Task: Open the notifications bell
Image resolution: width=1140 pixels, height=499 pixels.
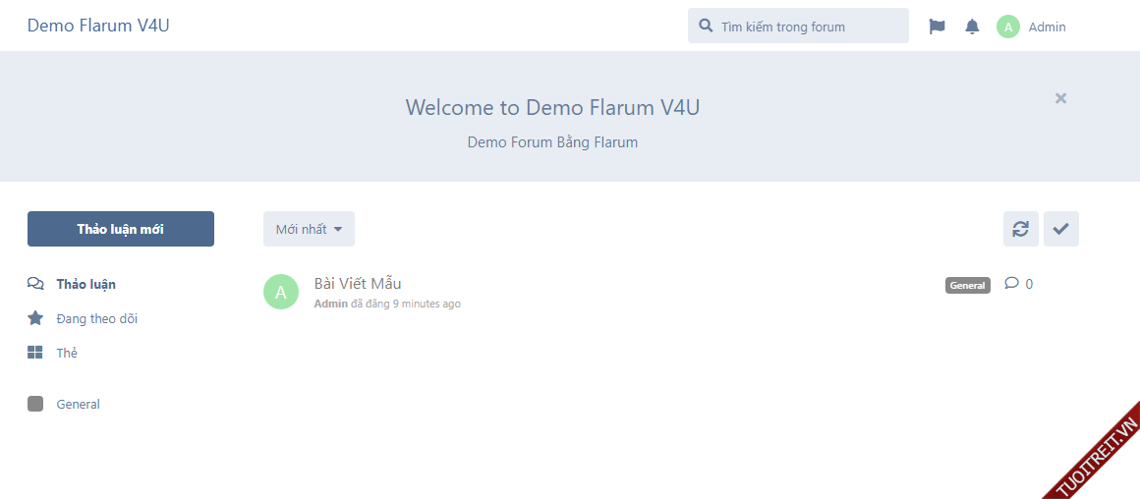Action: (972, 27)
